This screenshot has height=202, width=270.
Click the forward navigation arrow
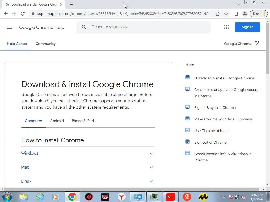click(14, 14)
